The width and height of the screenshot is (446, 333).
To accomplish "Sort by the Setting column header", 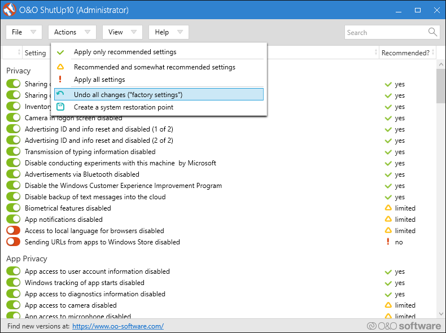I will click(35, 53).
